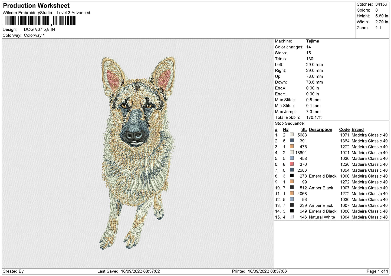391x276 pixels.
Task: Click the Trims value 130
Action: pyautogui.click(x=310, y=59)
